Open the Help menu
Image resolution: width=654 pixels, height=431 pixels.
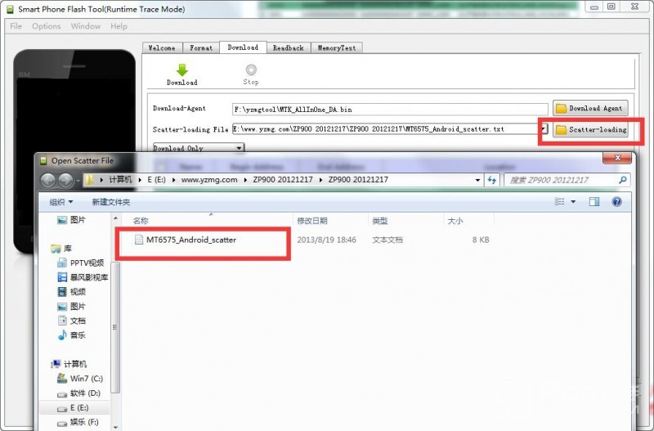(x=119, y=26)
